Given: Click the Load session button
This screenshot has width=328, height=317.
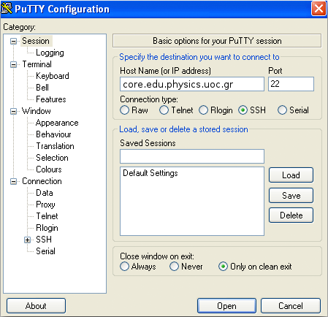Looking at the screenshot, I should coord(291,175).
